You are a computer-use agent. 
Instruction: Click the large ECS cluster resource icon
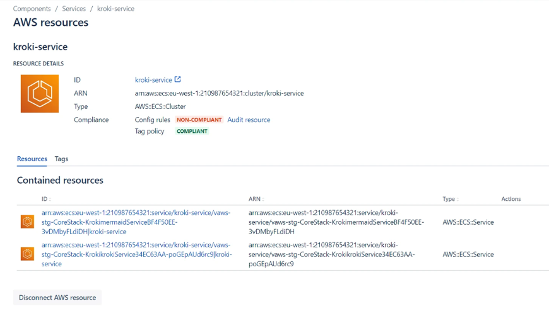(40, 94)
